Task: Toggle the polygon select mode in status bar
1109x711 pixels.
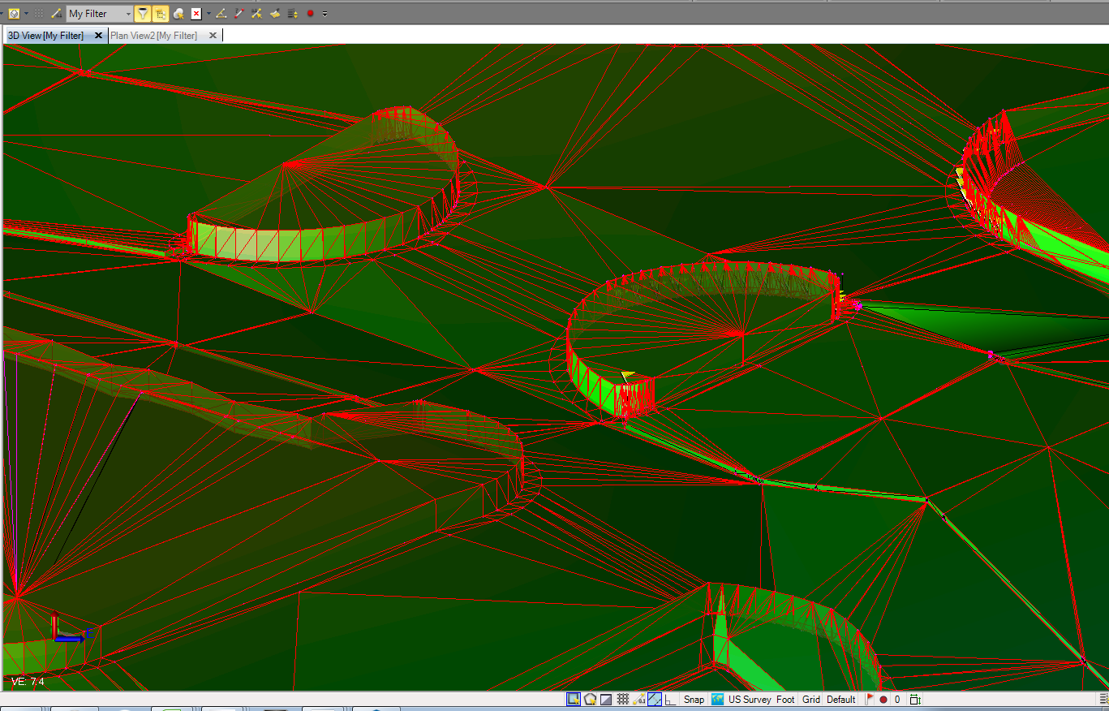Action: tap(590, 699)
